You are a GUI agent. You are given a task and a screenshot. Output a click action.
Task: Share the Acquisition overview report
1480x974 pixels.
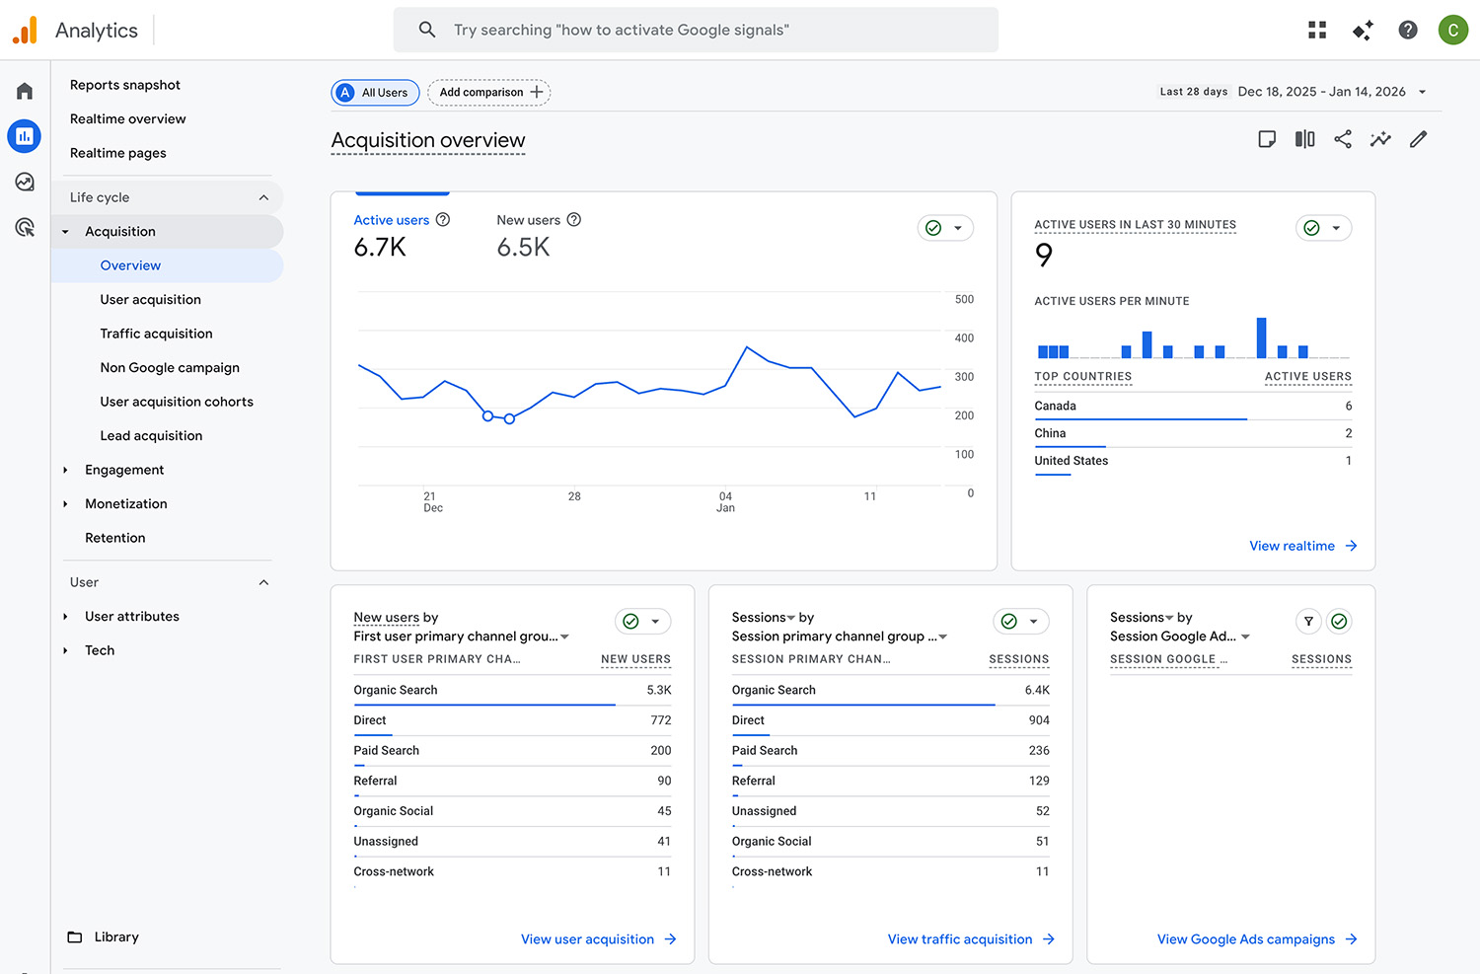pos(1343,139)
